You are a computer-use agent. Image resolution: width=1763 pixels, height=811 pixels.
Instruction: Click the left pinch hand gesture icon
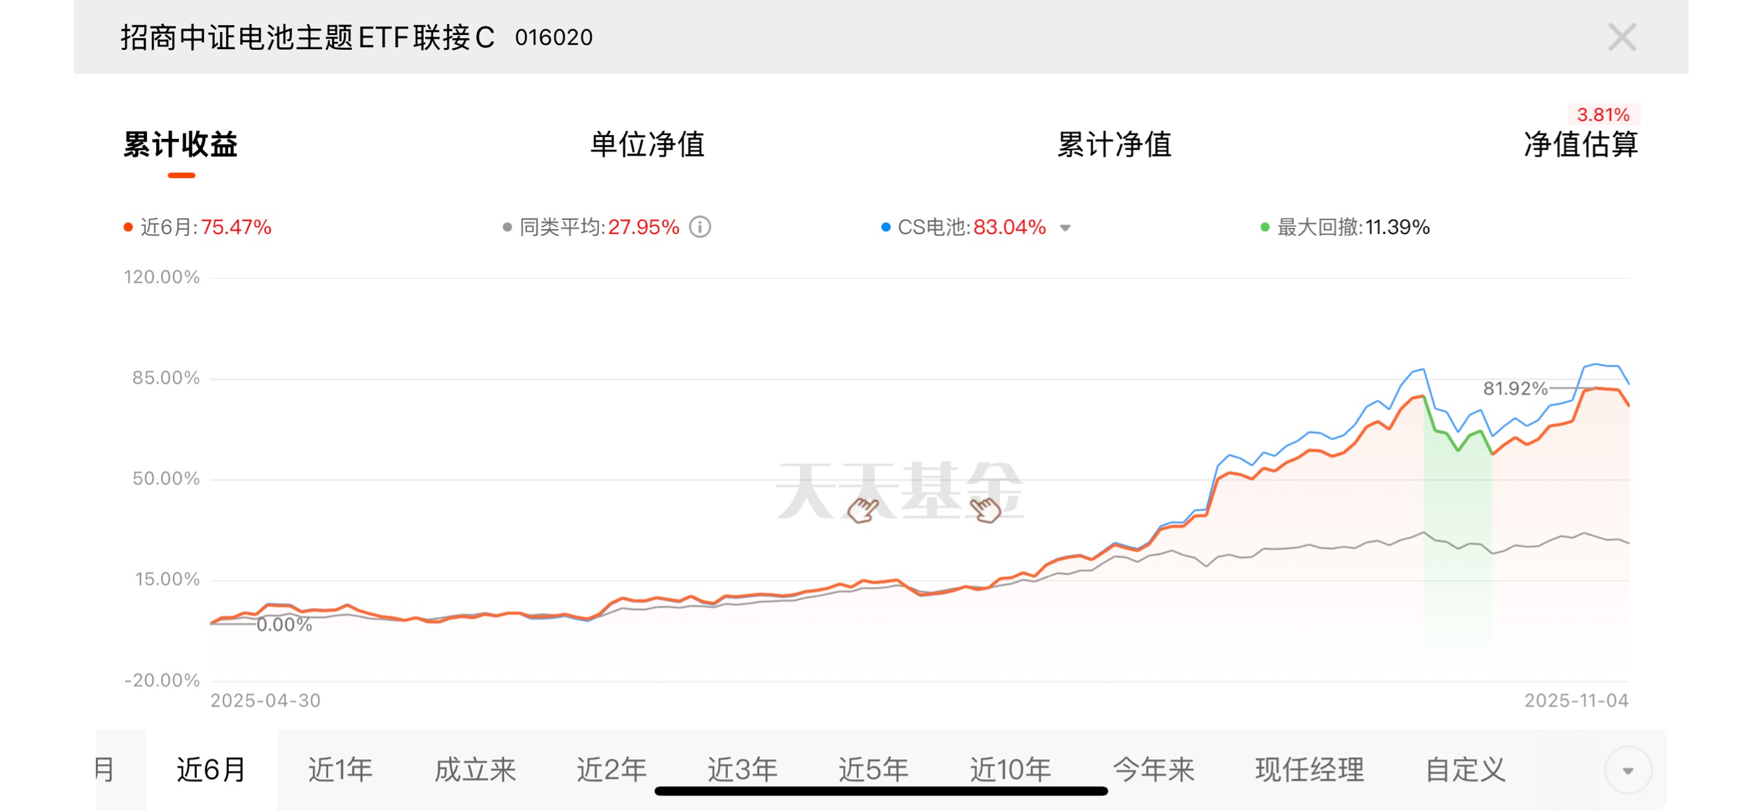[862, 509]
